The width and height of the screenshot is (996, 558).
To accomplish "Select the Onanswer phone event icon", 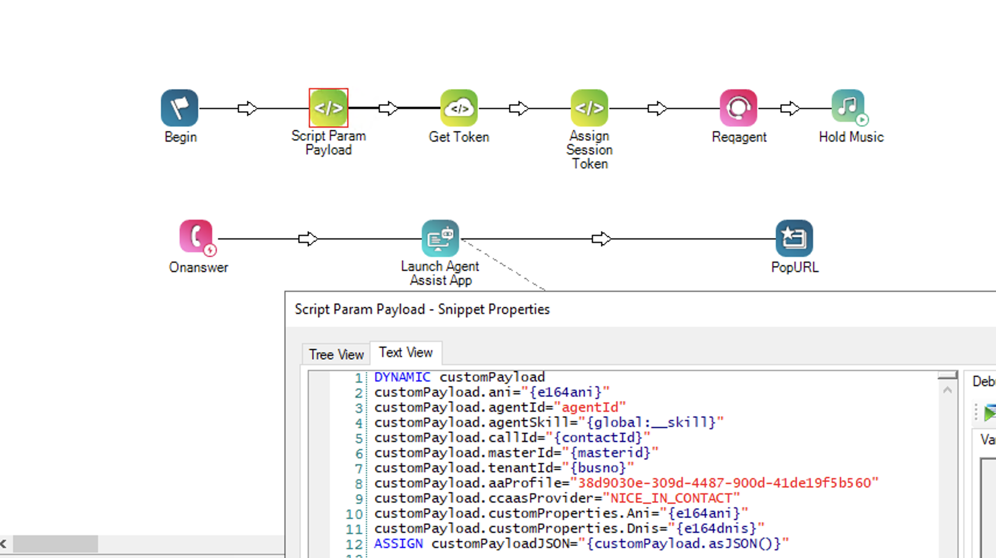I will click(196, 237).
